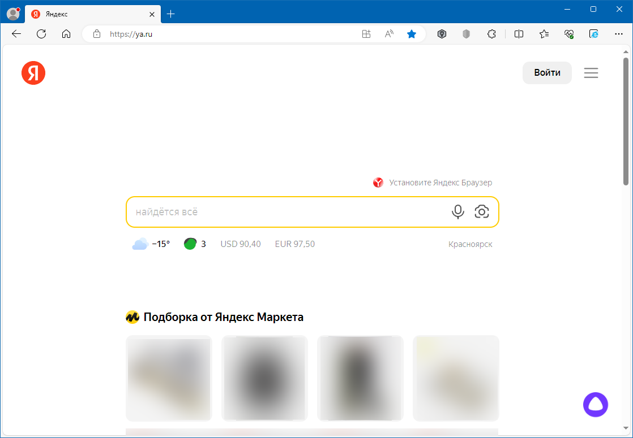633x438 pixels.
Task: Open the fourth Market product card
Action: [x=456, y=378]
